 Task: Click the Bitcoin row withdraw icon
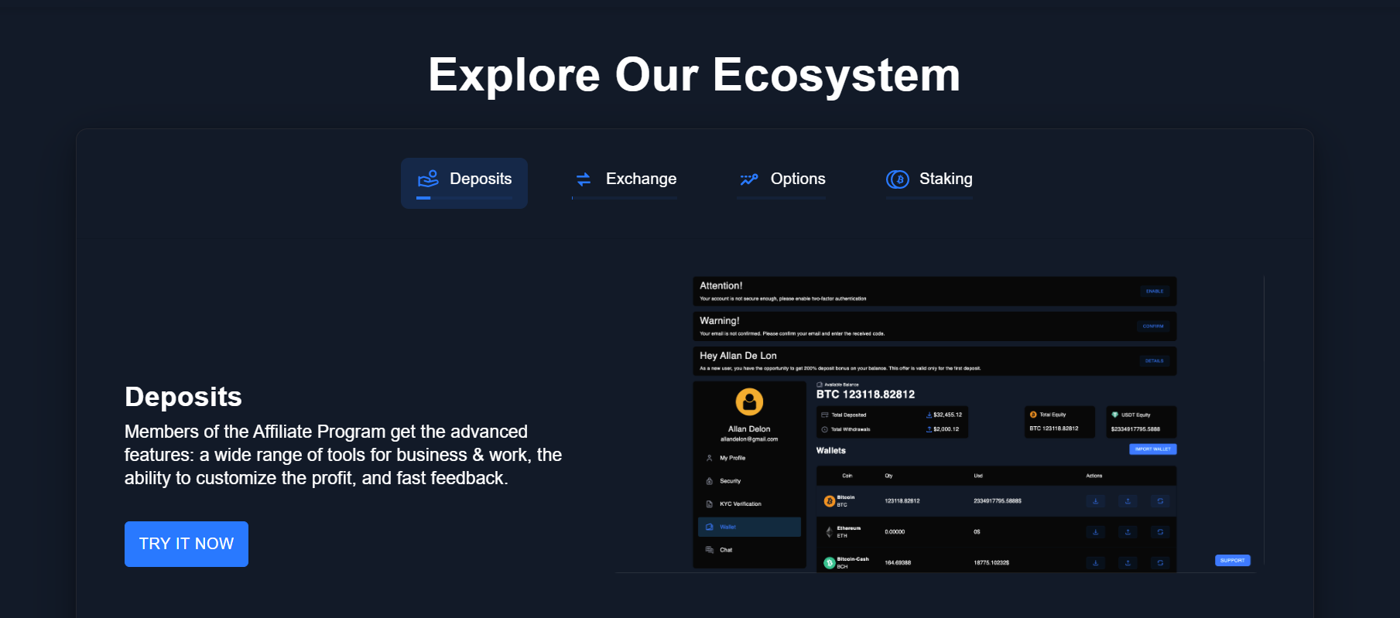(x=1128, y=501)
